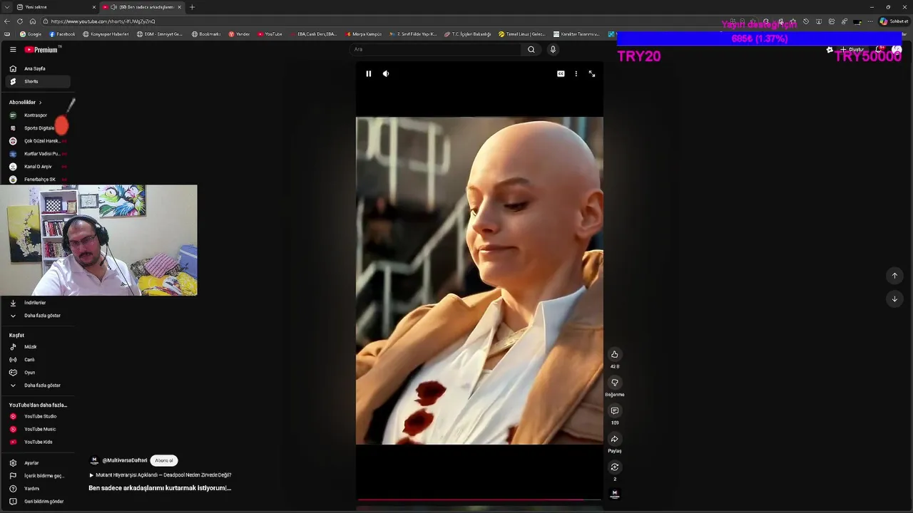Viewport: 913px width, 513px height.
Task: Mute the Shorts video volume
Action: (386, 73)
